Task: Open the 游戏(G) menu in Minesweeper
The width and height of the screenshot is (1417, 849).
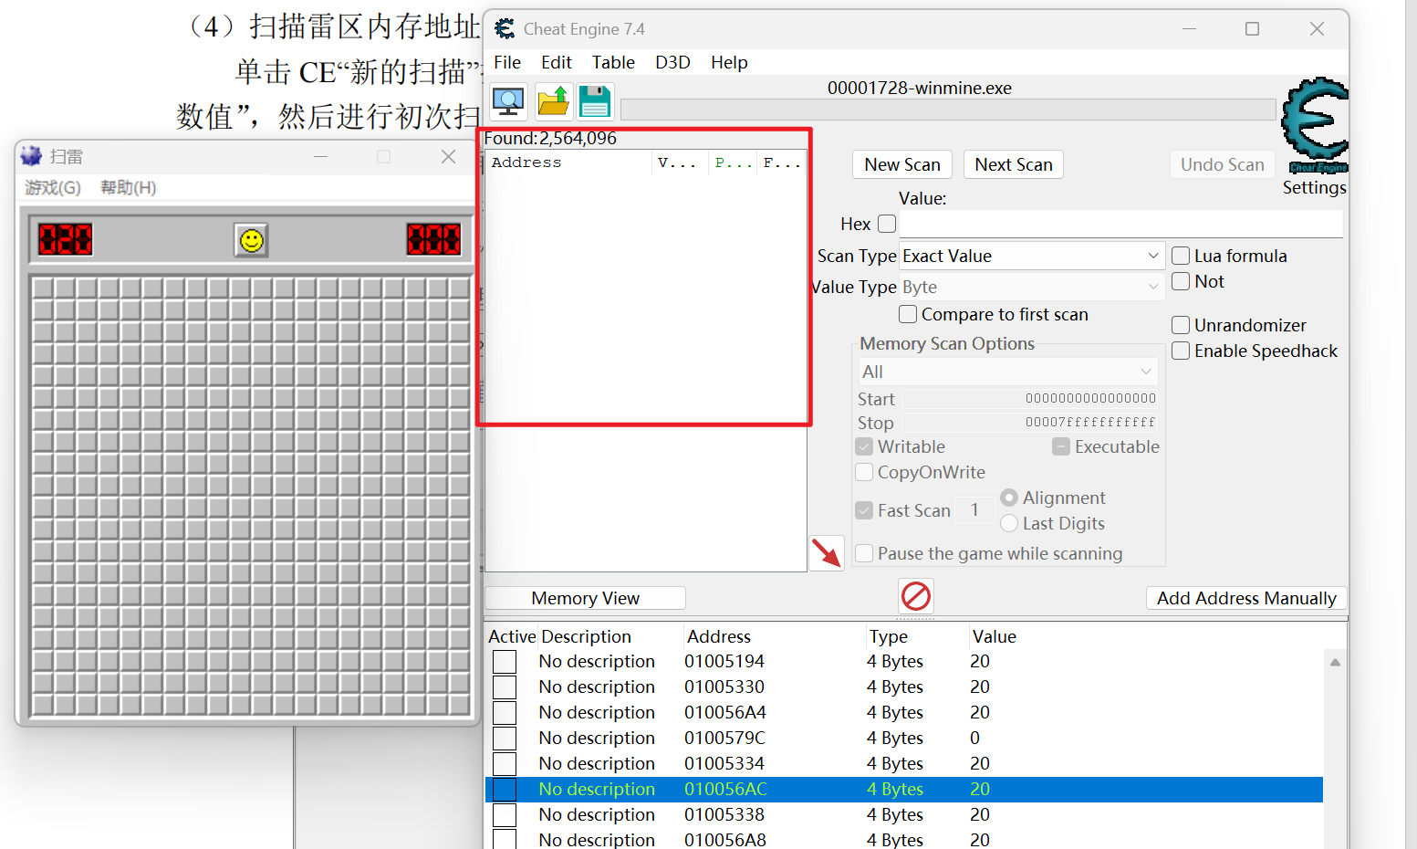Action: point(53,187)
